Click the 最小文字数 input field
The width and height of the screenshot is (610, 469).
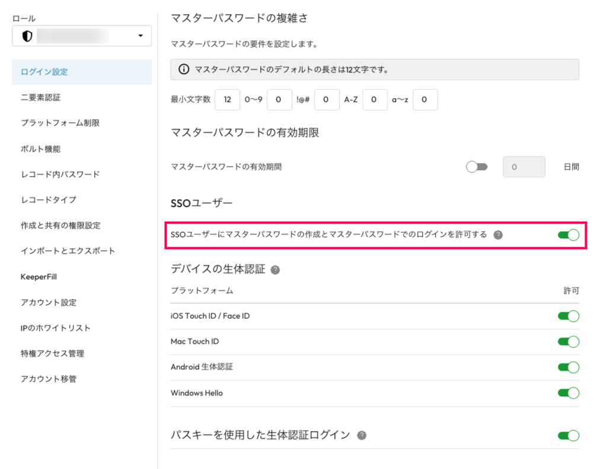227,100
